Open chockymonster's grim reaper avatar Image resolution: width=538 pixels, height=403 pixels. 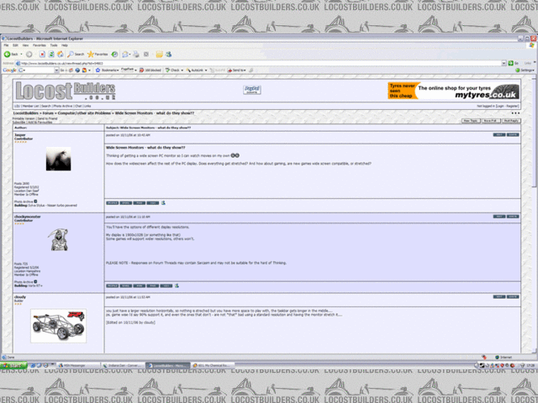(x=59, y=240)
